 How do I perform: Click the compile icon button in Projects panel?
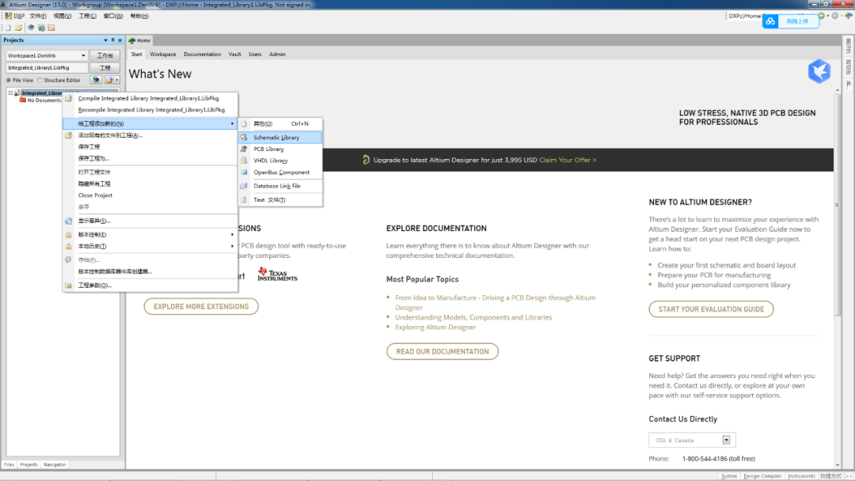point(96,80)
